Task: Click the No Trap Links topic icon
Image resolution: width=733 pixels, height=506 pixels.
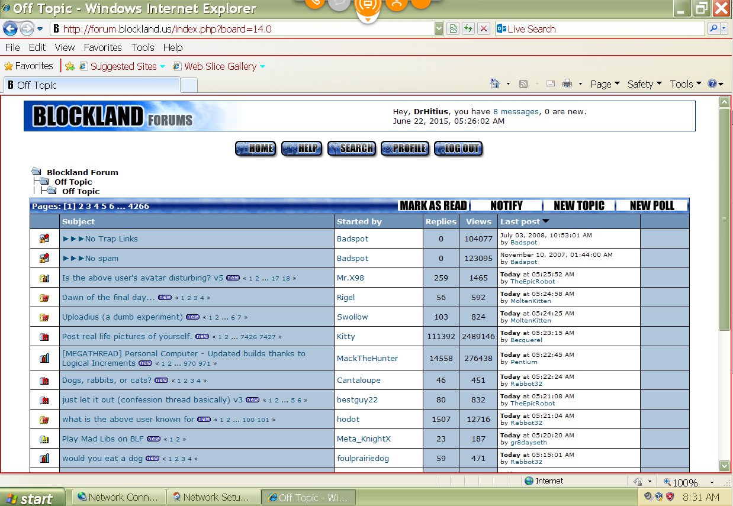Action: pyautogui.click(x=44, y=239)
